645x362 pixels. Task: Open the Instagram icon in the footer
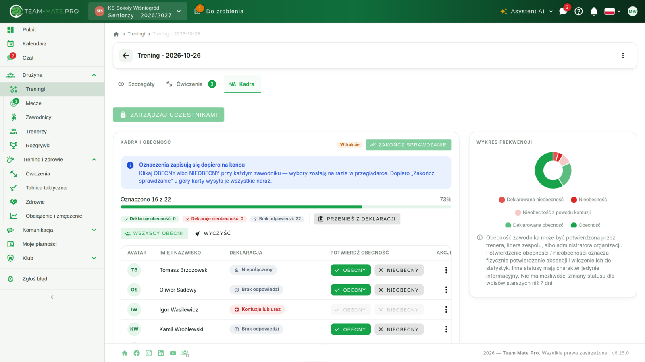pyautogui.click(x=149, y=353)
